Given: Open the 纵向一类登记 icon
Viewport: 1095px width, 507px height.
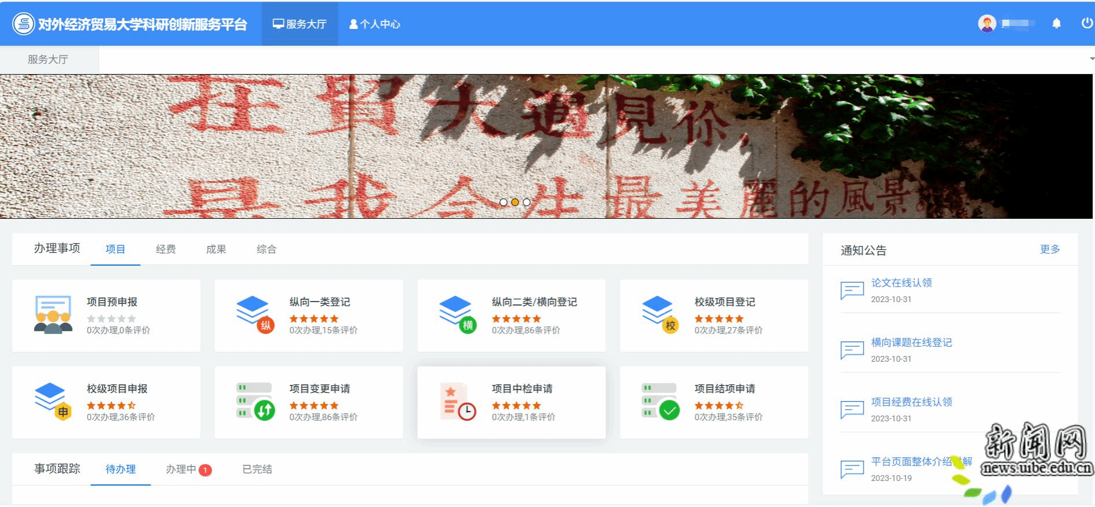Looking at the screenshot, I should pos(255,315).
